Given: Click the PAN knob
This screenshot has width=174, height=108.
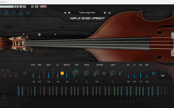Looking at the screenshot, I should 76,73.
